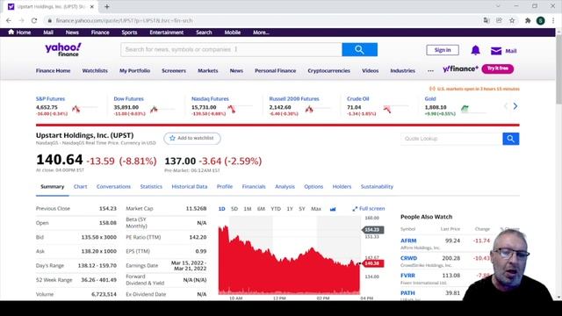Open CRWD symbol in People Also Watch
This screenshot has height=316, width=562.
[x=408, y=258]
